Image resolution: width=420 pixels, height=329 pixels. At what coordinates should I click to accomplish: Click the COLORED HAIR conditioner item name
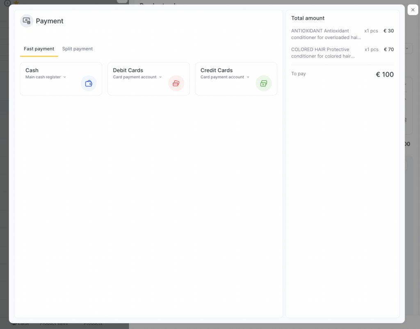(x=326, y=53)
